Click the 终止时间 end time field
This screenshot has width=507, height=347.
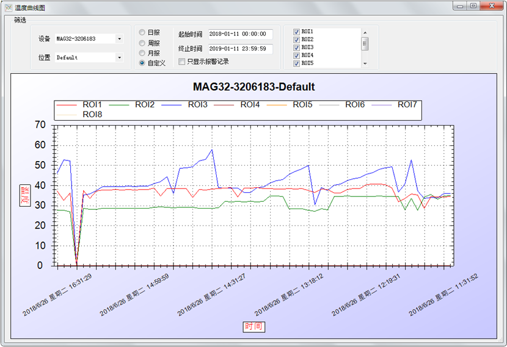[x=240, y=49]
